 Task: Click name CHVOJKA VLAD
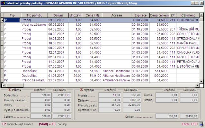(x=188, y=52)
